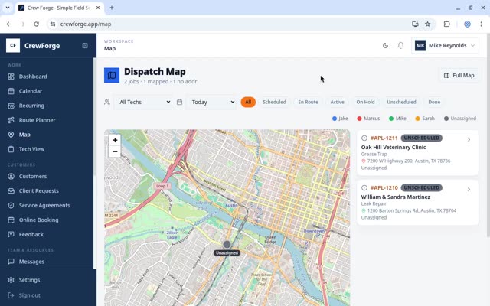The image size is (490, 306).
Task: Click the MR avatar badge
Action: click(420, 46)
